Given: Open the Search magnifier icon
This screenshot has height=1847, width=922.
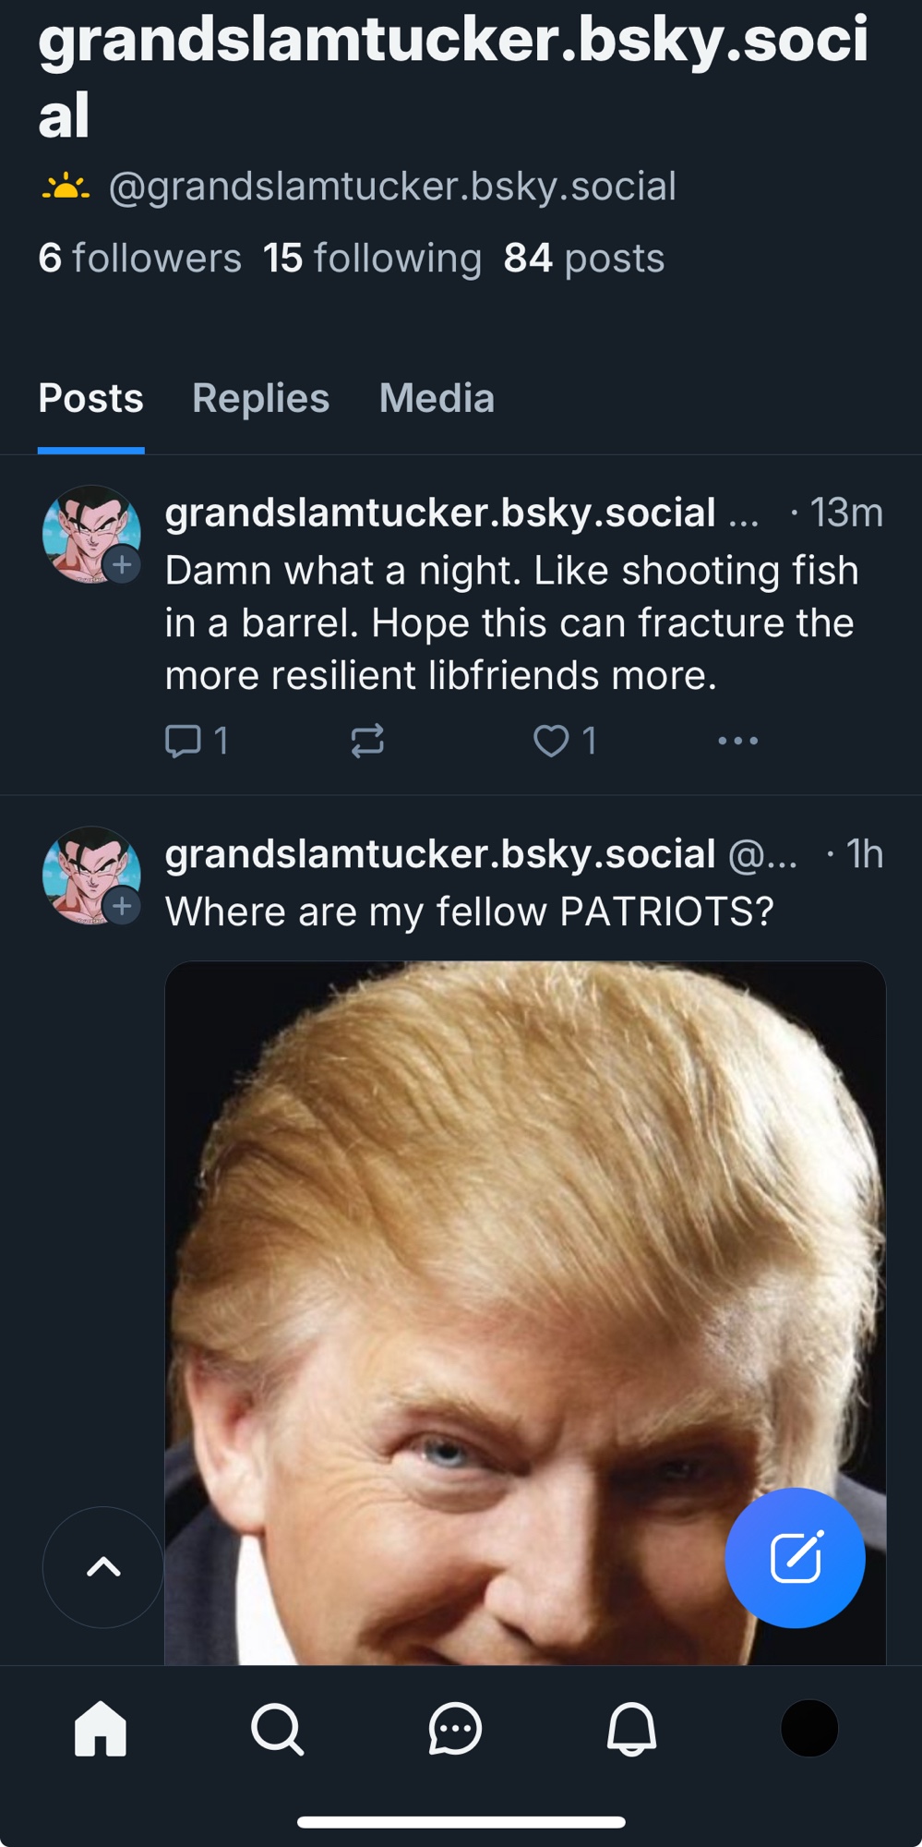Looking at the screenshot, I should [277, 1728].
